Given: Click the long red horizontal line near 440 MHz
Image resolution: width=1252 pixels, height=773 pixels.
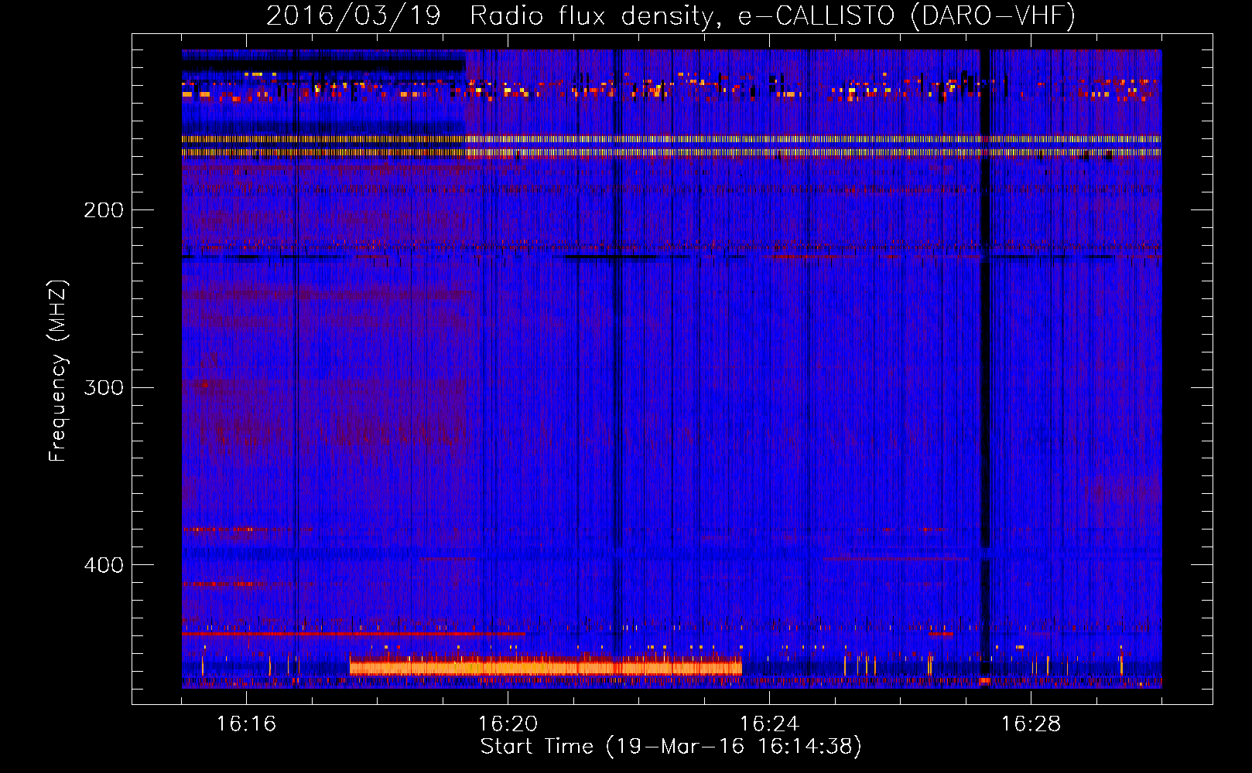Looking at the screenshot, I should (354, 634).
